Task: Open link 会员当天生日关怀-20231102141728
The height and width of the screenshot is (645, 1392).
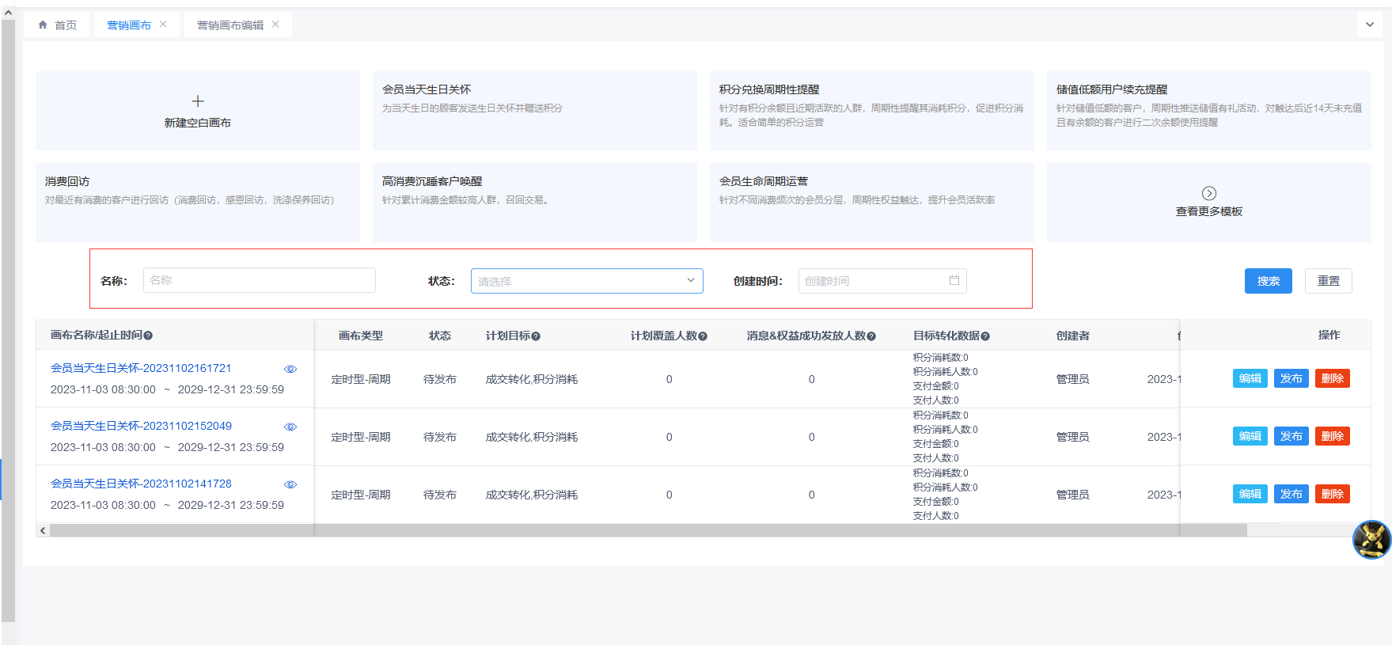Action: point(141,484)
